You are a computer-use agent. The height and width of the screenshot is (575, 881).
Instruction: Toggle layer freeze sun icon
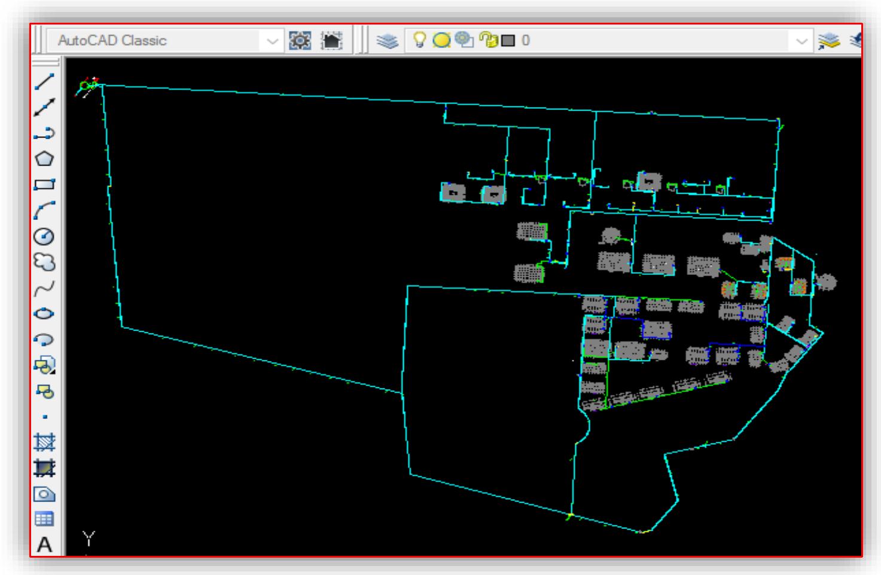coord(441,41)
